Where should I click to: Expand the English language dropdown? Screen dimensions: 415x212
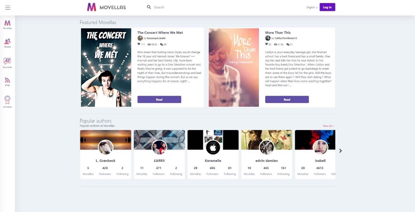point(312,8)
